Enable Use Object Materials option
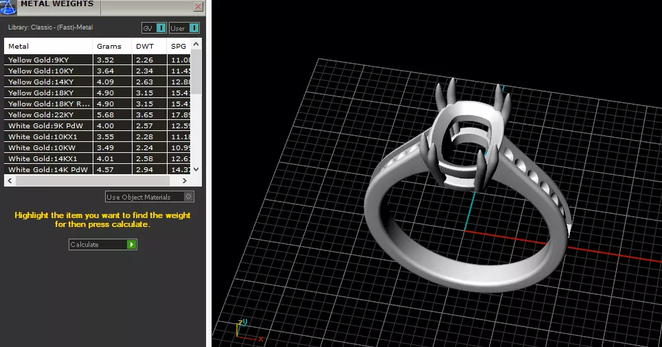The width and height of the screenshot is (662, 347). coord(150,197)
